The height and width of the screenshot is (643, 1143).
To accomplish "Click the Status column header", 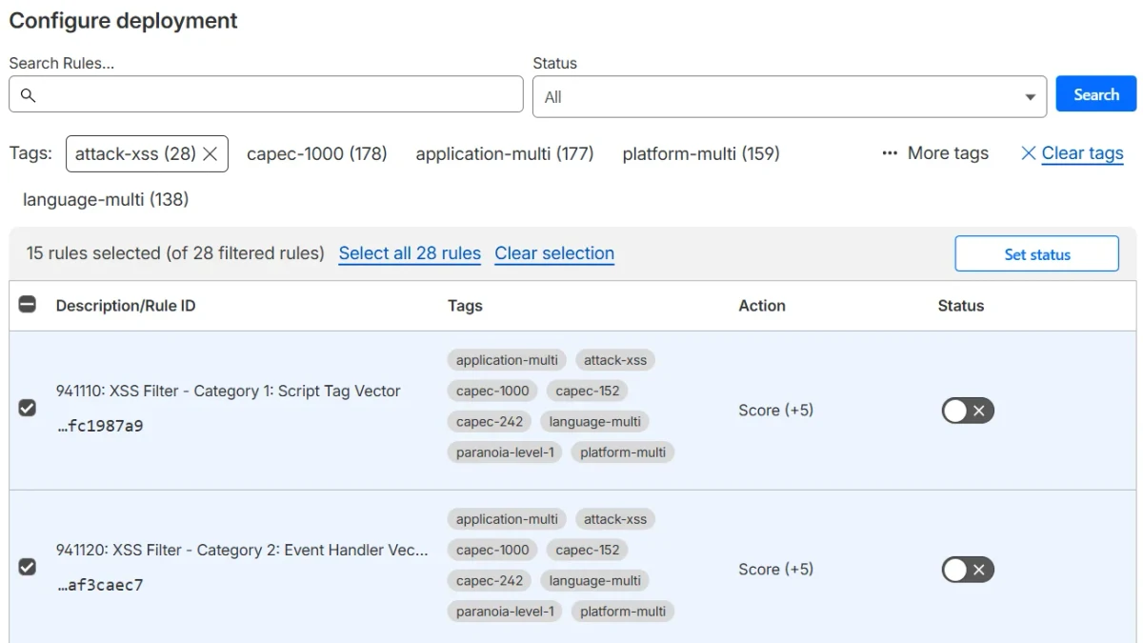I will pos(960,306).
